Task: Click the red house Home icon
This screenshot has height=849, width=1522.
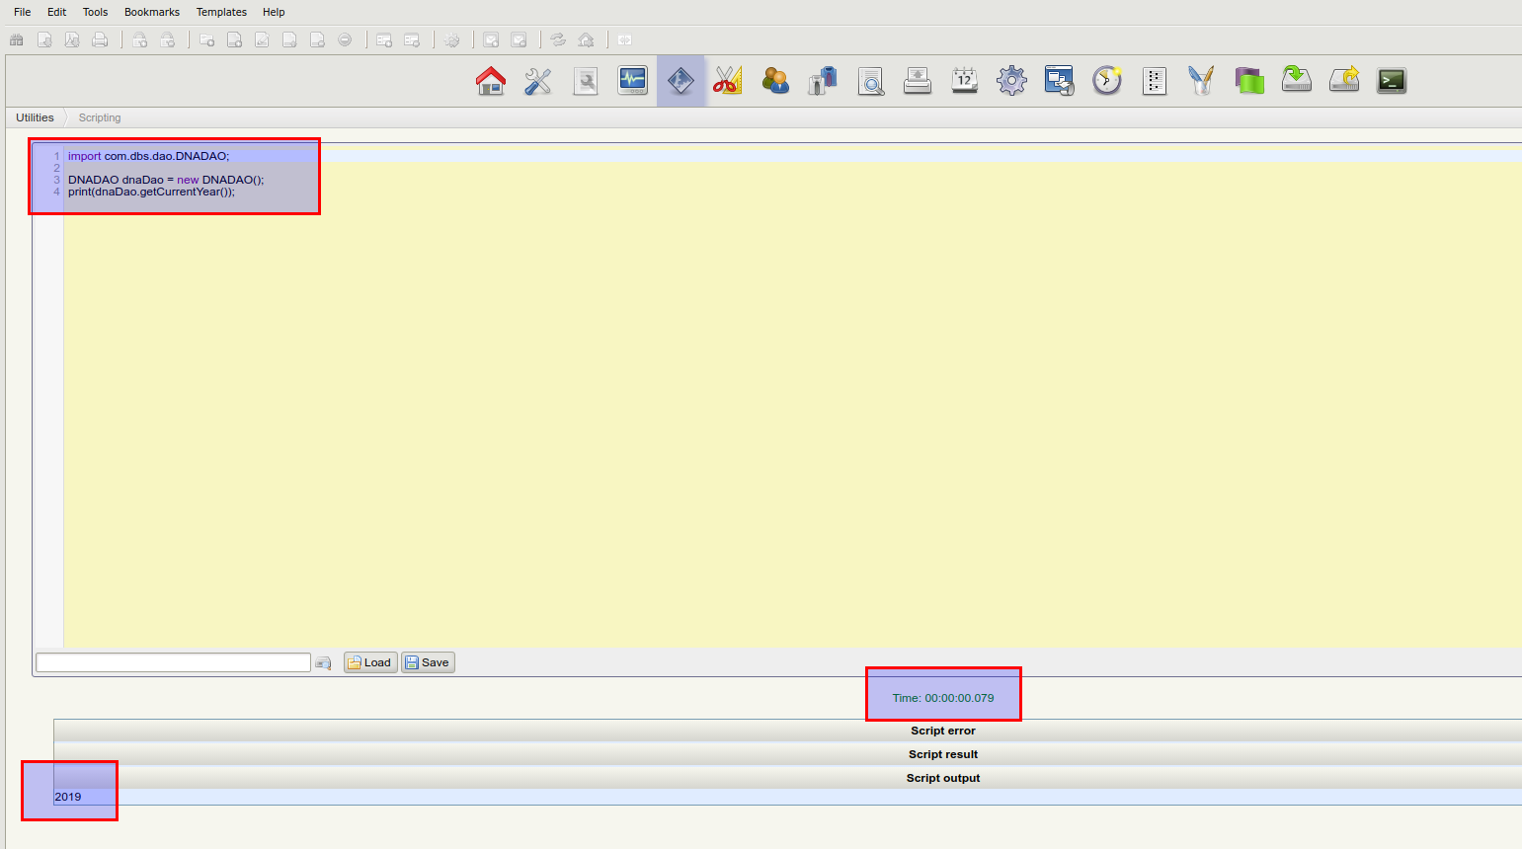Action: tap(491, 81)
